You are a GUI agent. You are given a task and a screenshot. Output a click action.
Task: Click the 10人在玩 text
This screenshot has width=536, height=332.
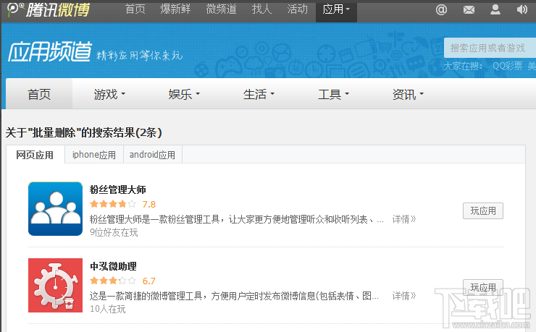click(108, 309)
